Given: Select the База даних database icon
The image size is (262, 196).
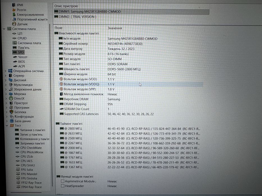Looking at the screenshot, I should coord(12,121).
